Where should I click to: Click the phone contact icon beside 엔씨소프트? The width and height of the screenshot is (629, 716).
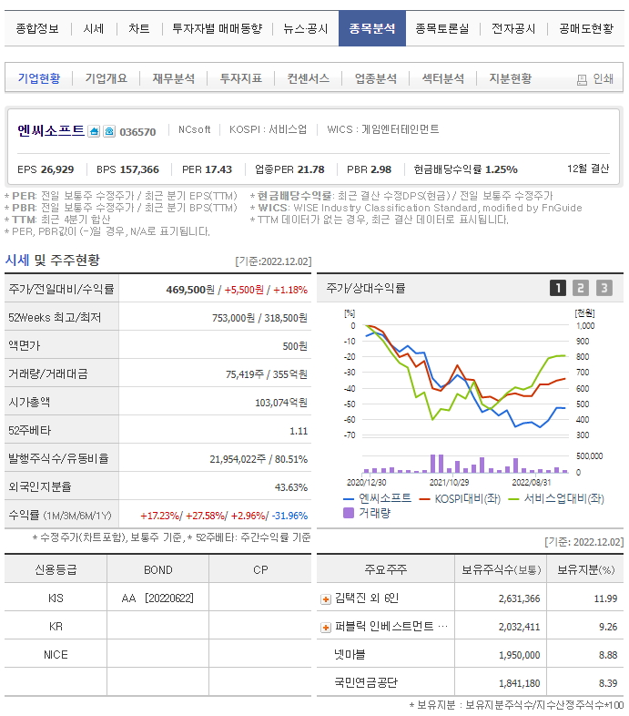click(x=108, y=131)
